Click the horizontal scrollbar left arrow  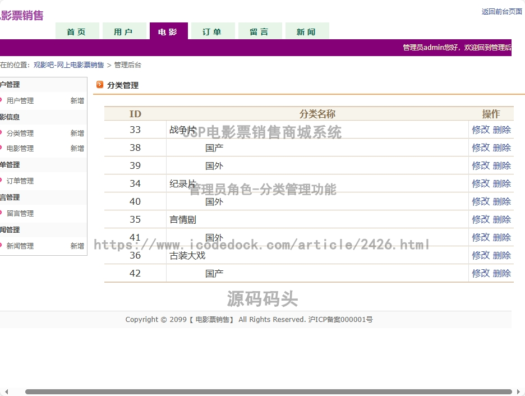pos(6,392)
